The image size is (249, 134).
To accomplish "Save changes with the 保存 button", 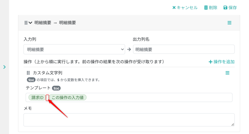I will (x=230, y=7).
